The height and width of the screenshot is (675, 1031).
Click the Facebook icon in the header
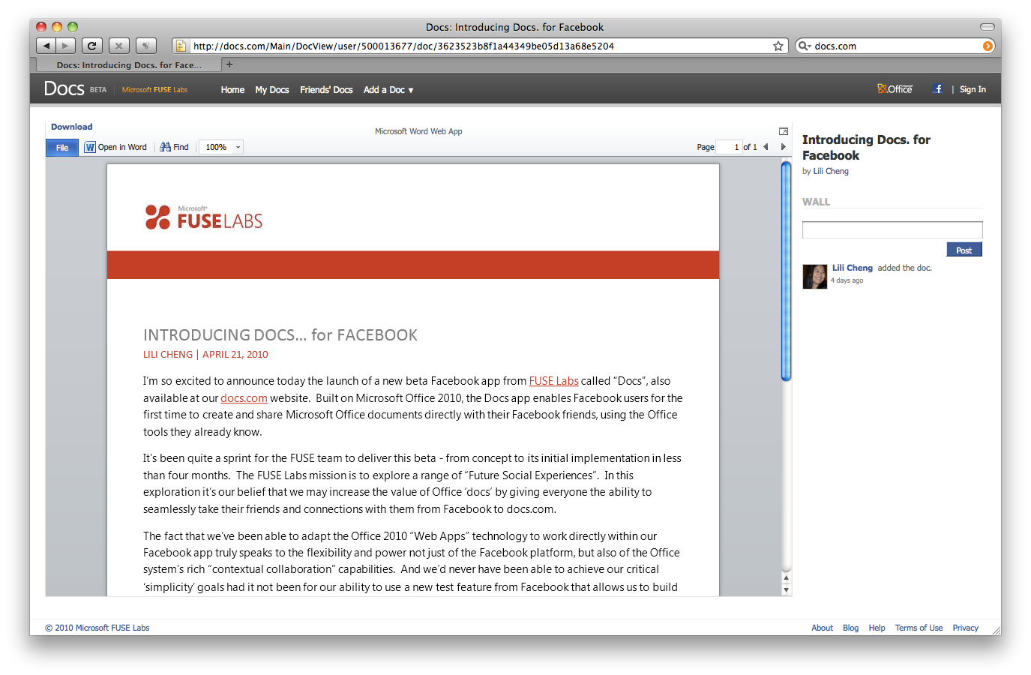pyautogui.click(x=937, y=88)
